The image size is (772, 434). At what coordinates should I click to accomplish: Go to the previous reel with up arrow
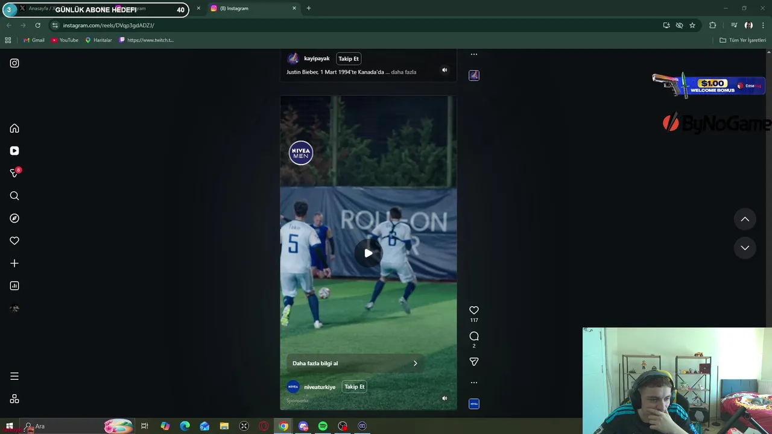745,219
